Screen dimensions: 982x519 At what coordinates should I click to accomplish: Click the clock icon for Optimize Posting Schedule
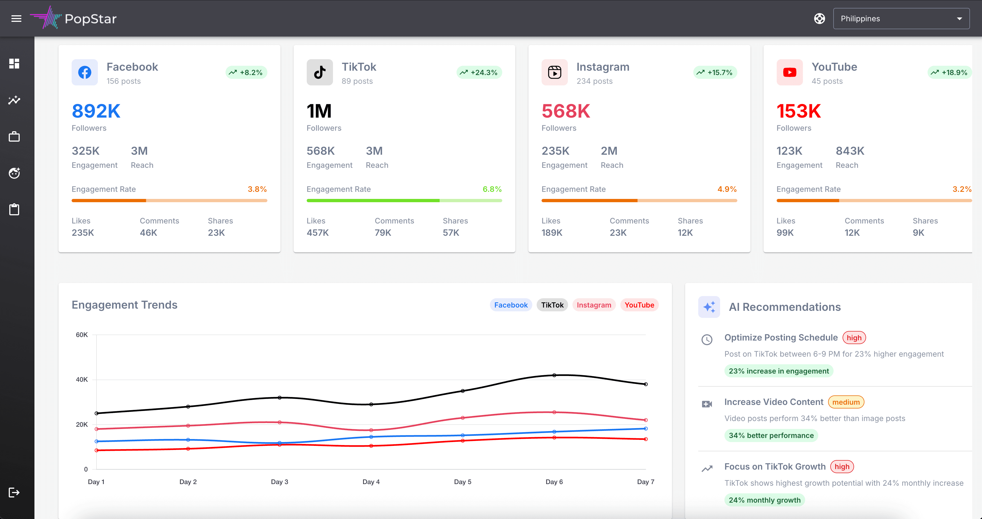(707, 339)
